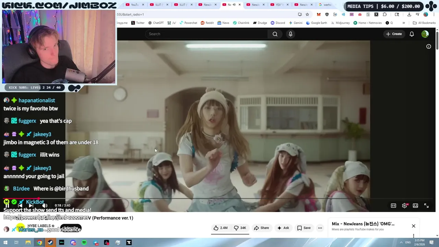Open the Discord bookmark
The height and width of the screenshot is (247, 439).
277,23
